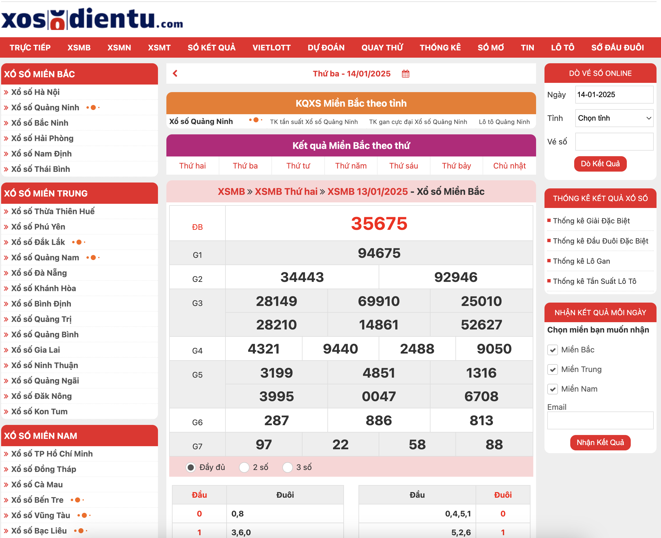Open Xổ số Thừa Thiên Huế link
The height and width of the screenshot is (538, 661).
(x=53, y=211)
